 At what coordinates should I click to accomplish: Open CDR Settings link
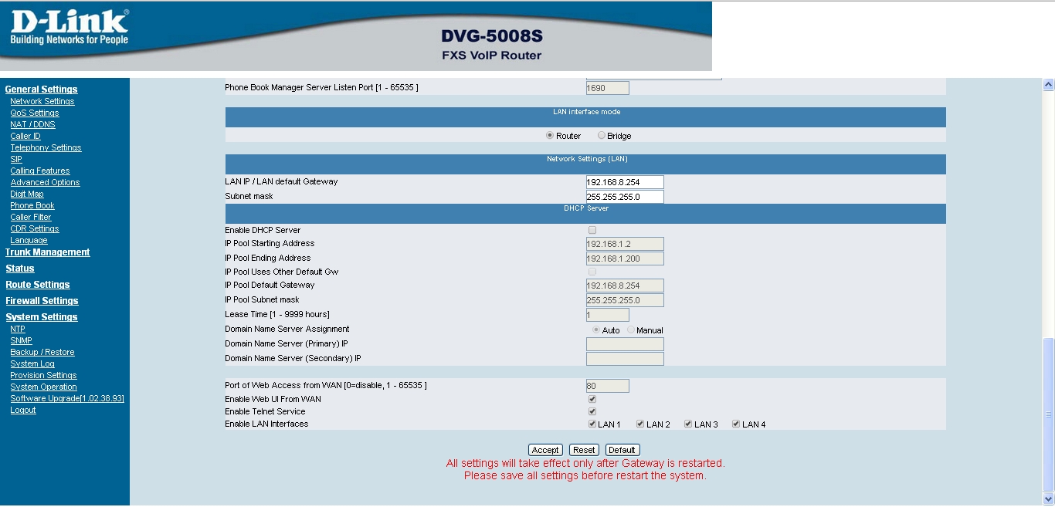(x=35, y=228)
